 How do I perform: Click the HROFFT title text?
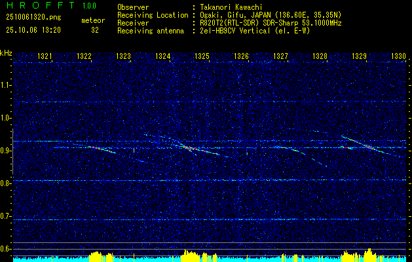(39, 5)
